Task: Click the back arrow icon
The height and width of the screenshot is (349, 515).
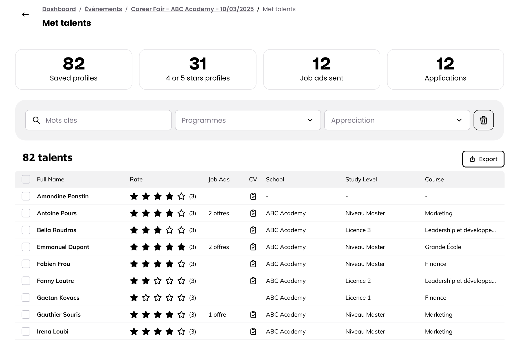Action: click(25, 15)
